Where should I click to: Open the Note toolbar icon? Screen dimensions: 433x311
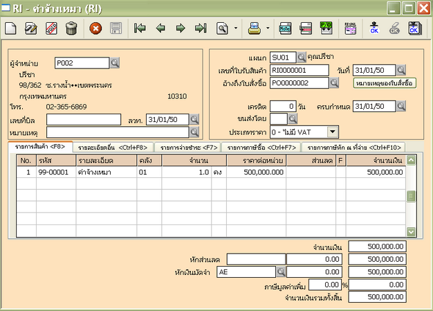click(284, 28)
